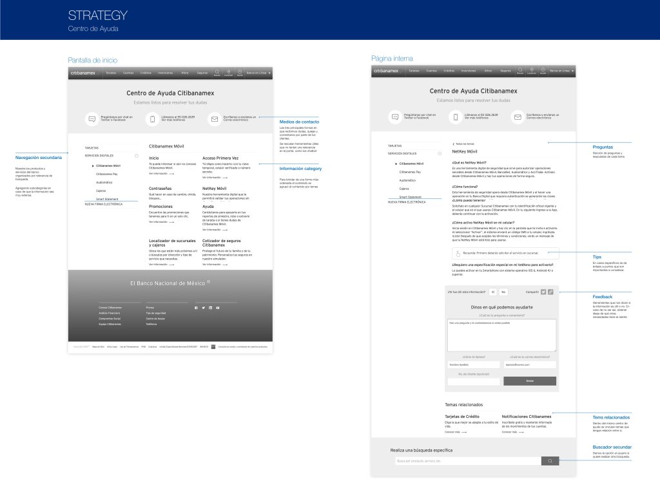Open Seguros menu in Página interna navbar
The width and height of the screenshot is (660, 488).
505,71
